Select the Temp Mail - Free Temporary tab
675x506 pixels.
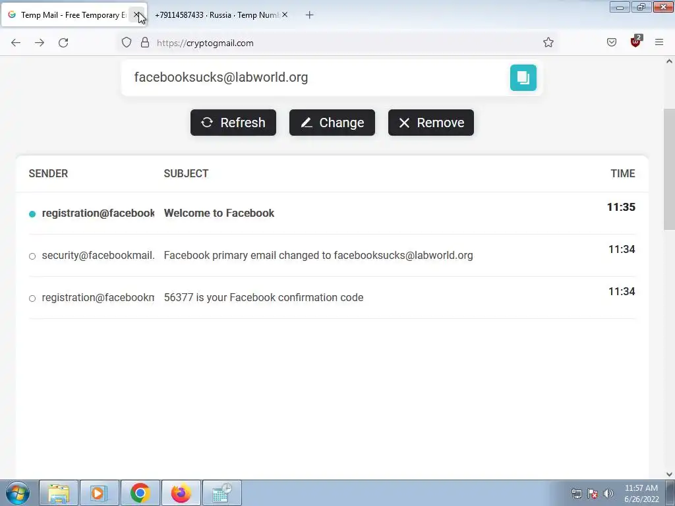click(x=73, y=15)
